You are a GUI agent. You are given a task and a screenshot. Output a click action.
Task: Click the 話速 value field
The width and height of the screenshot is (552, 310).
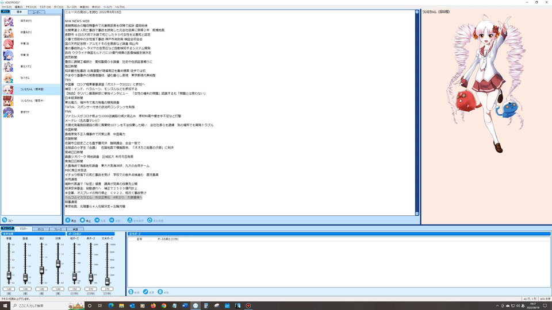[25, 289]
